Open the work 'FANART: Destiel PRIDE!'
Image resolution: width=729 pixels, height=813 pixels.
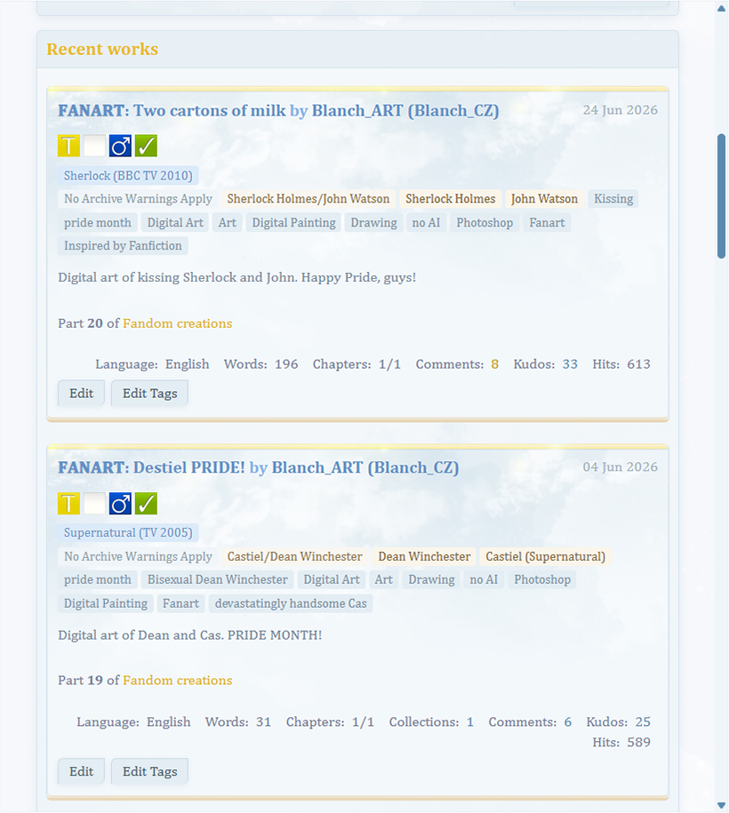coord(151,467)
